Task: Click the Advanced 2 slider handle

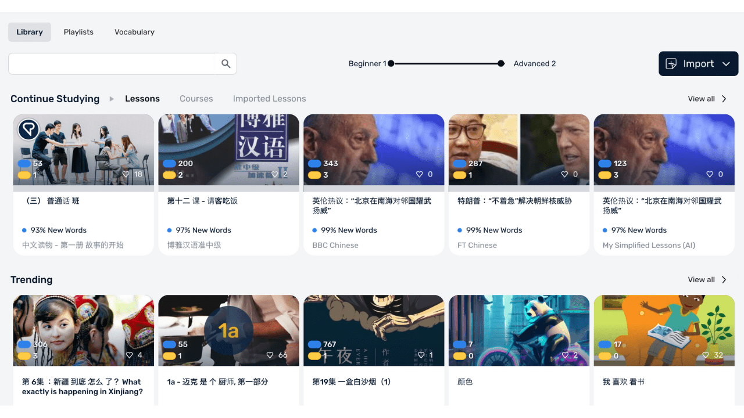Action: 501,63
